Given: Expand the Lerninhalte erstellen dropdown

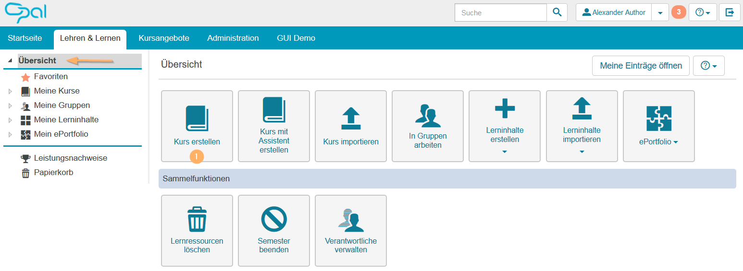Looking at the screenshot, I should tap(505, 152).
